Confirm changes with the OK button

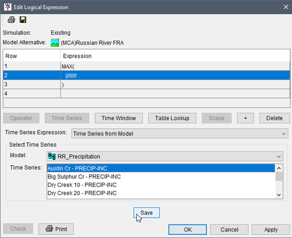187,229
